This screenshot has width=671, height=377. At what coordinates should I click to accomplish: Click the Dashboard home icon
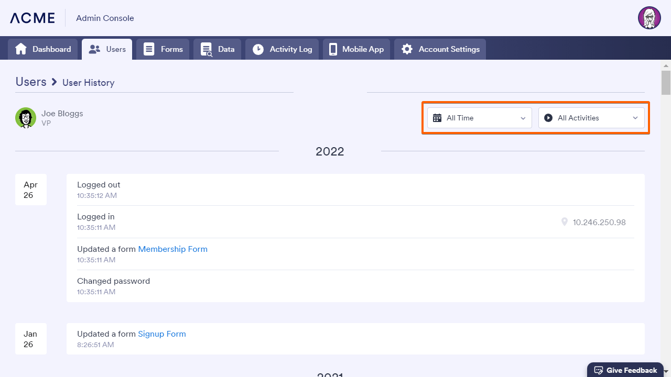[x=21, y=49]
